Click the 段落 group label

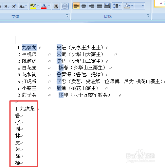(x=108, y=17)
